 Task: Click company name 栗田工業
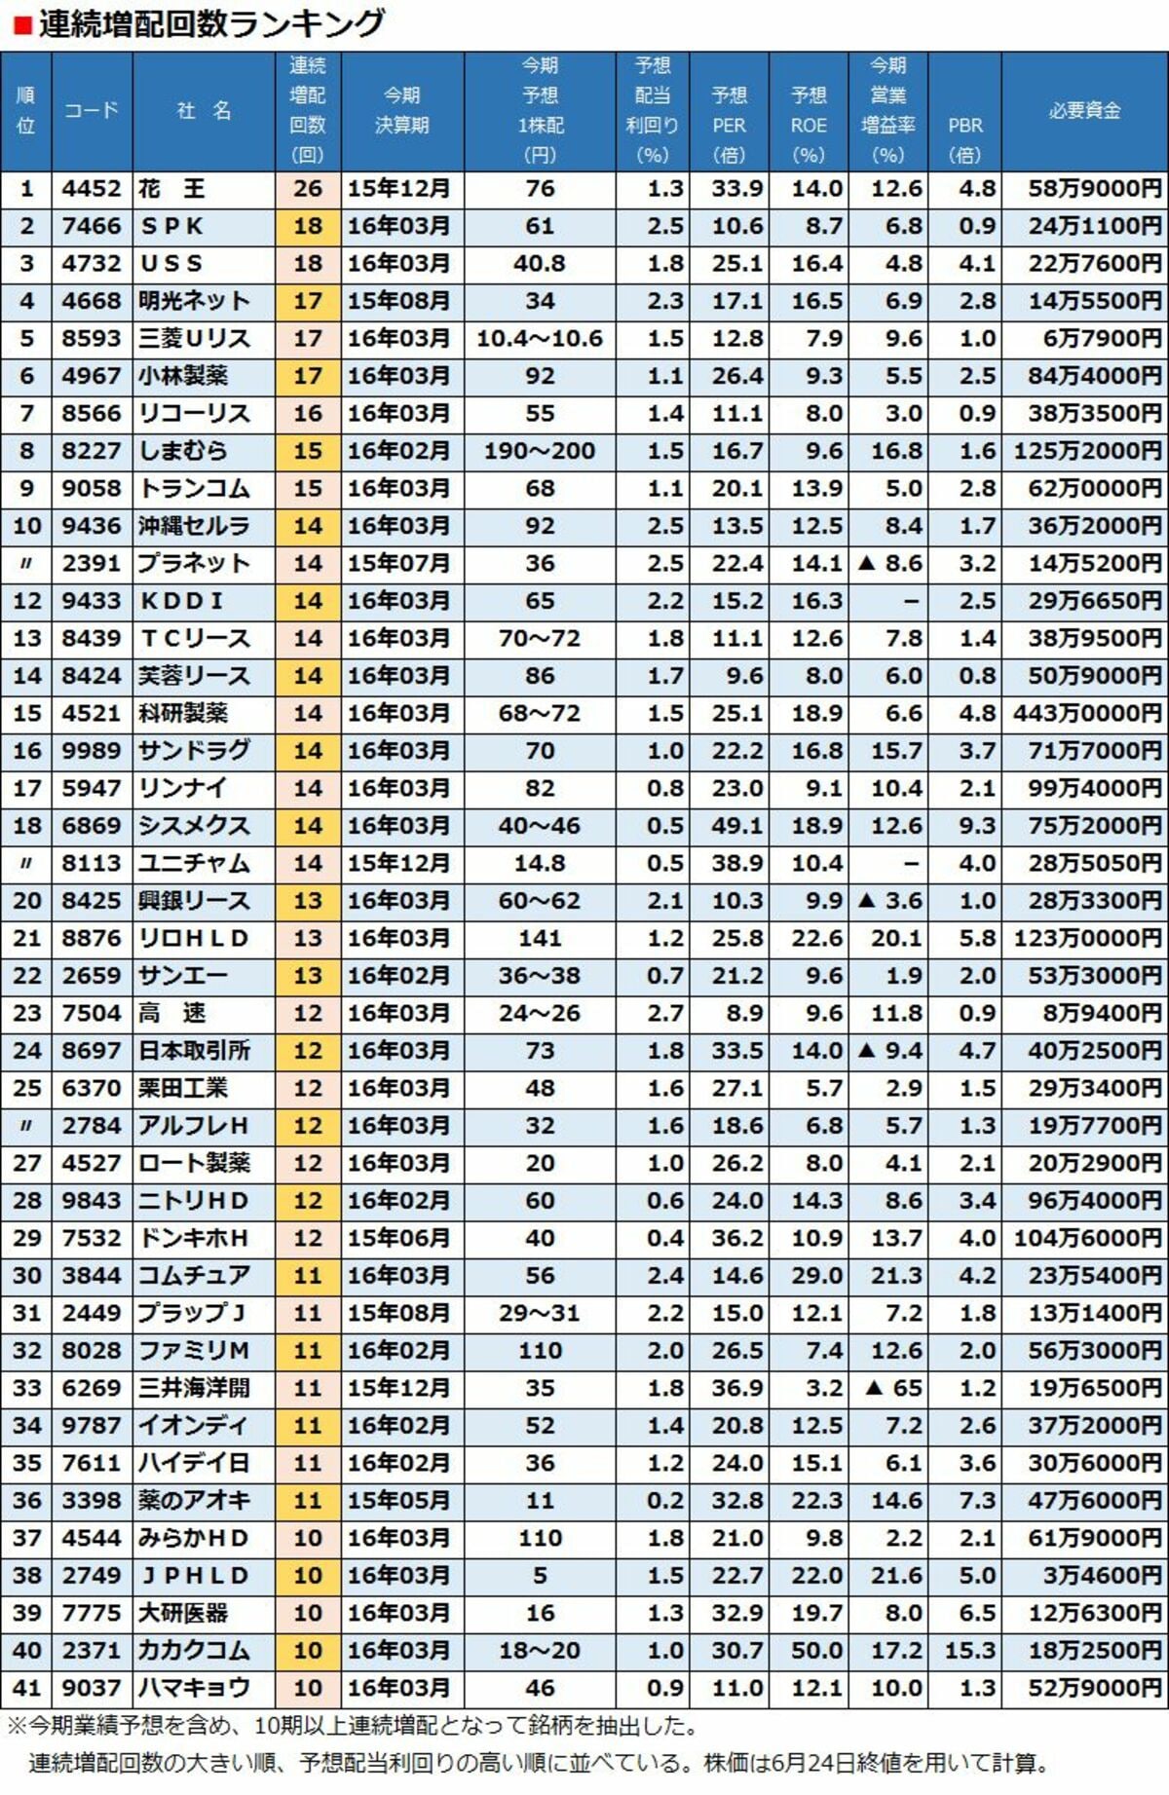pyautogui.click(x=183, y=1089)
